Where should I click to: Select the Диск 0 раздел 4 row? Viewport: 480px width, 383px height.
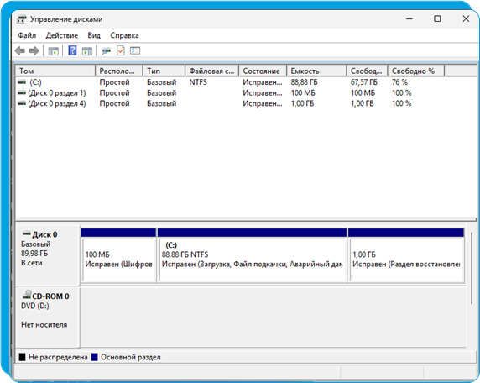pyautogui.click(x=246, y=103)
